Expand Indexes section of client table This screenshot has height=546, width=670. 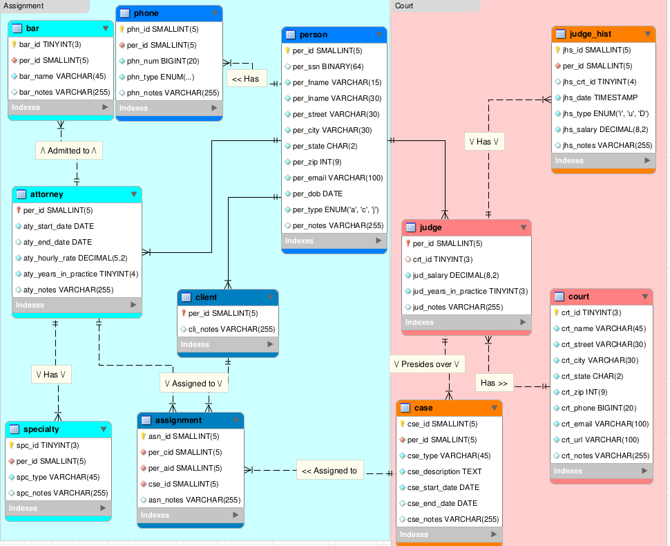click(270, 344)
